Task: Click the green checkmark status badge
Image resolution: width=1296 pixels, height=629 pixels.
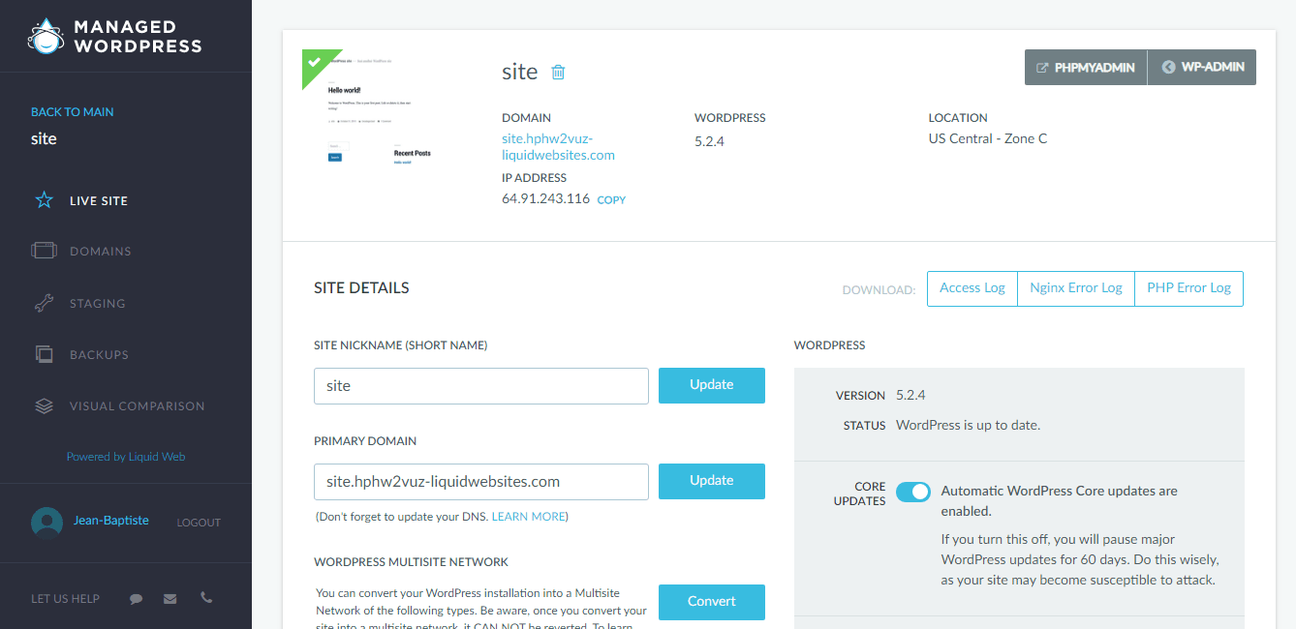Action: click(x=316, y=62)
